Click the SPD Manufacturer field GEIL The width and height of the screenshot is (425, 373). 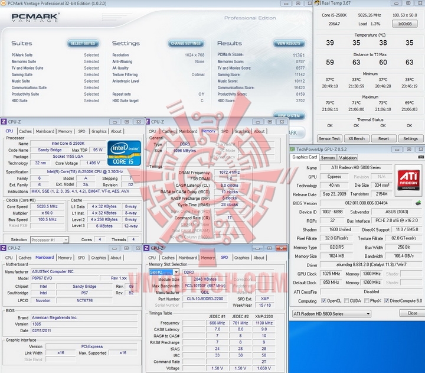tap(205, 292)
